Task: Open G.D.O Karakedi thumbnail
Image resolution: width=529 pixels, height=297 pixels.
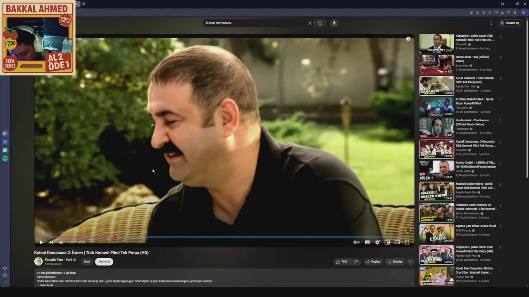Action: [x=436, y=86]
